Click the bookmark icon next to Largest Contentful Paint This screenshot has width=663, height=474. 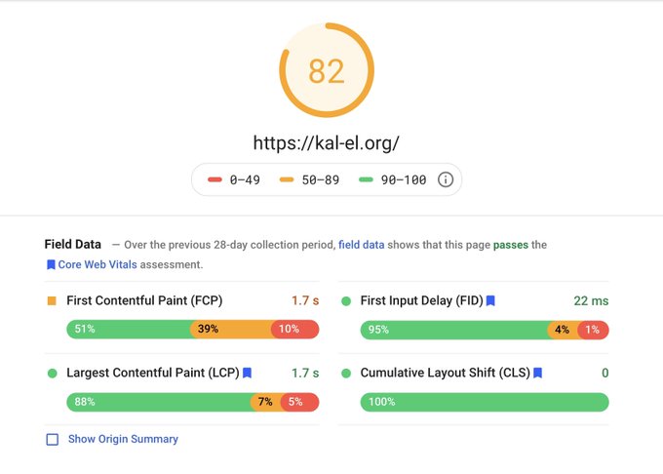(247, 373)
